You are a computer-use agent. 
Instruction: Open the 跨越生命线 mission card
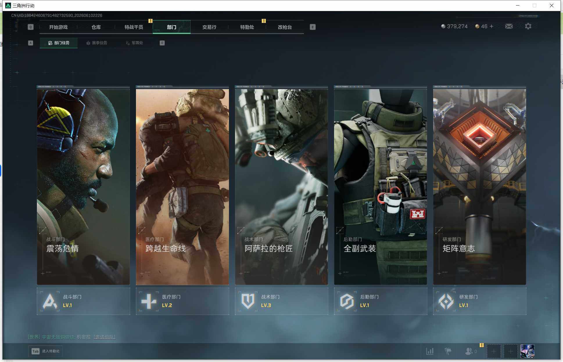pyautogui.click(x=182, y=187)
